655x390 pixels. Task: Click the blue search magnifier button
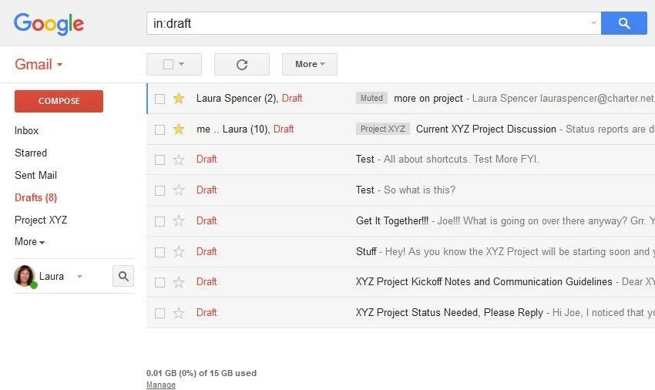pyautogui.click(x=623, y=23)
